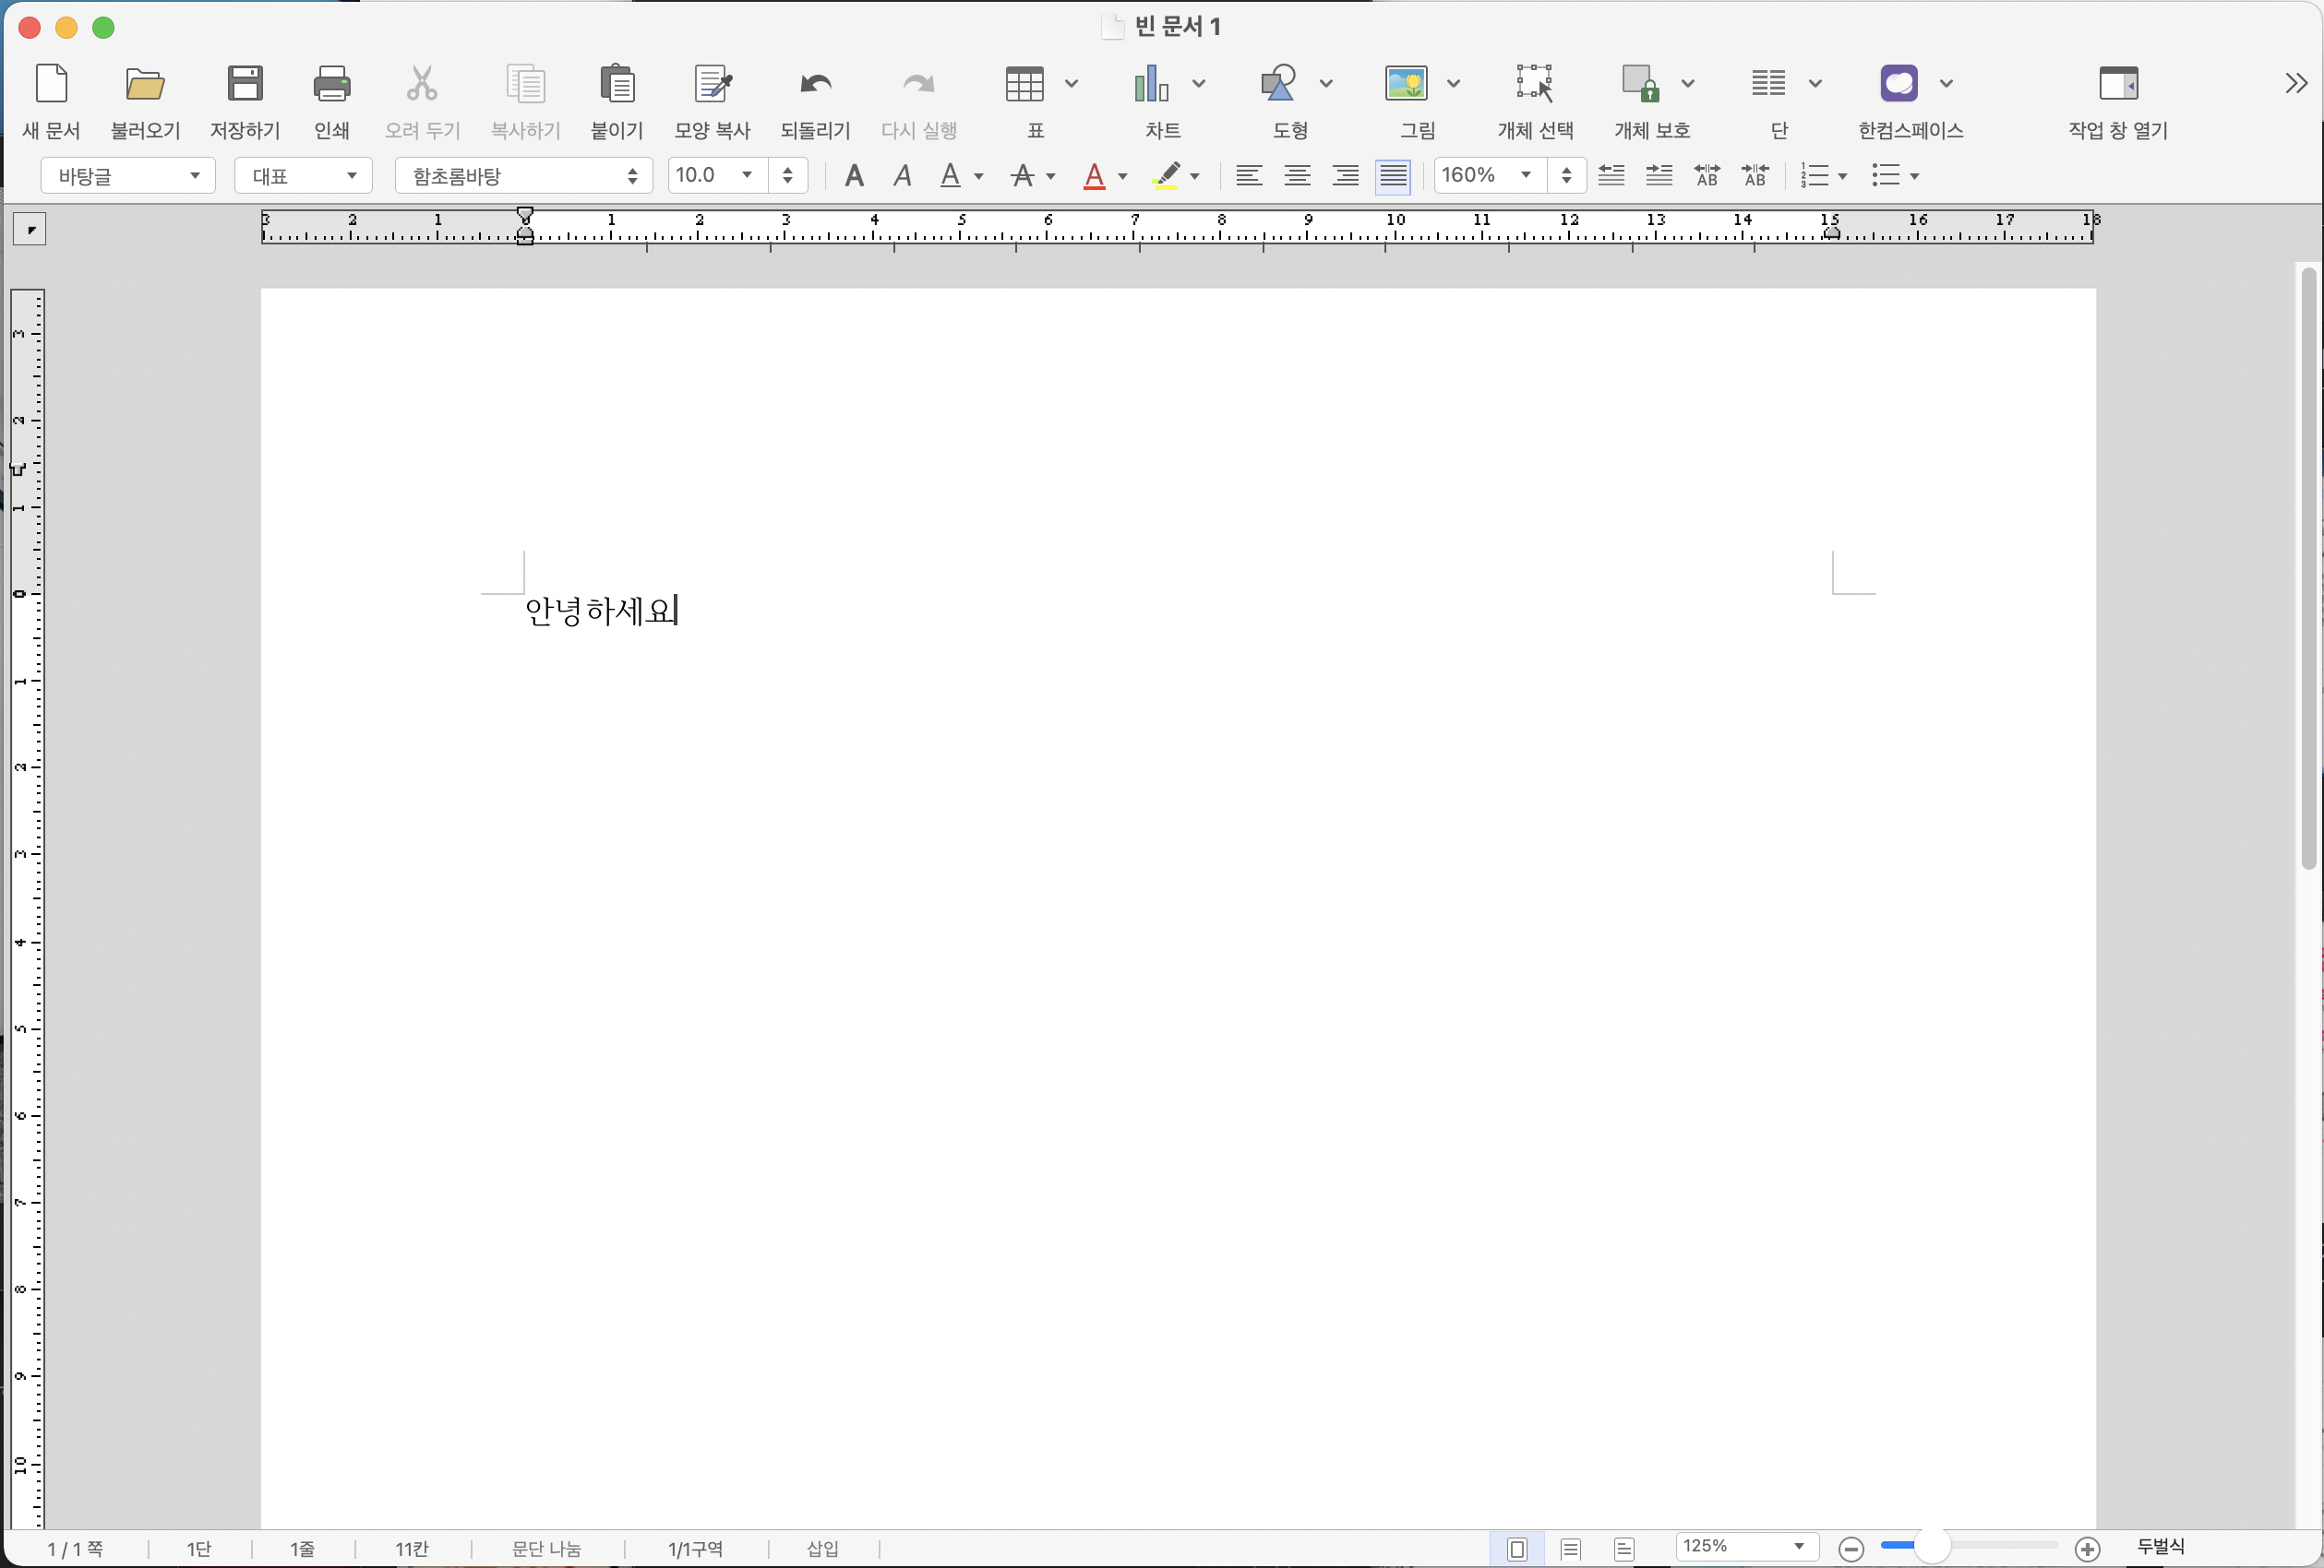
Task: Open the Print (인쇄) dialog
Action: pos(331,85)
